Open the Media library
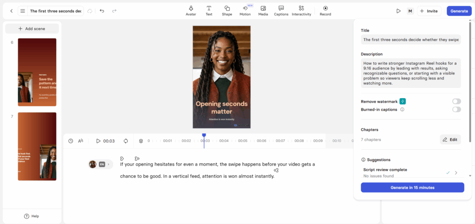This screenshot has height=224, width=475. click(263, 11)
